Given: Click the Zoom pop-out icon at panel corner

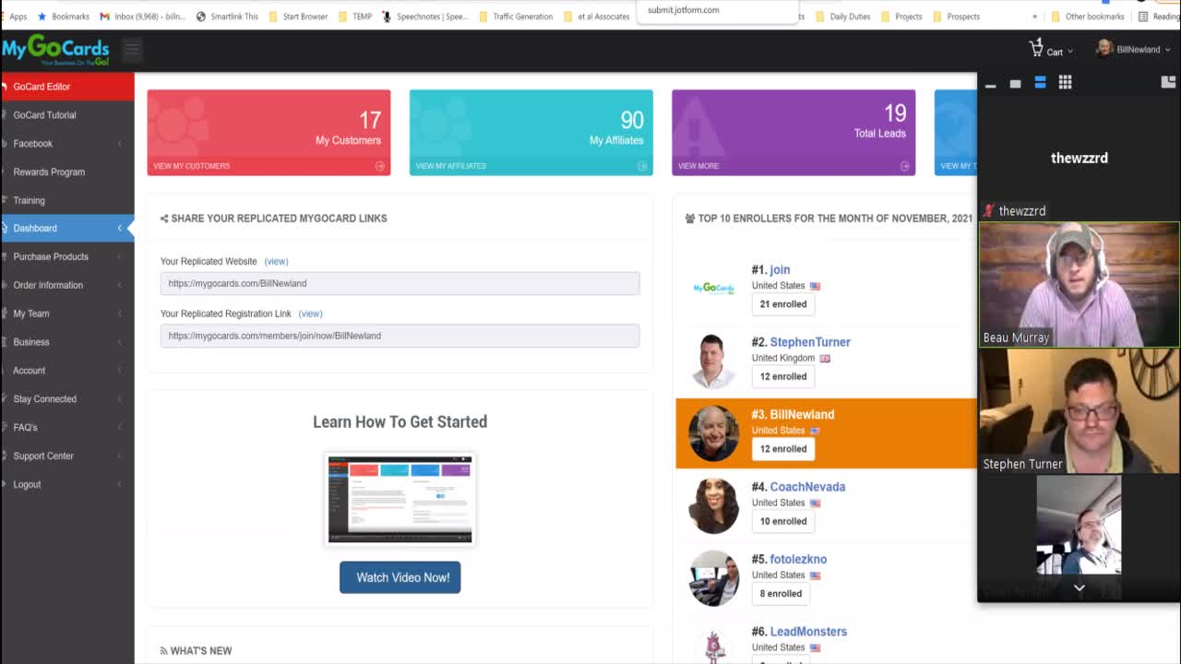Looking at the screenshot, I should coord(1168,83).
